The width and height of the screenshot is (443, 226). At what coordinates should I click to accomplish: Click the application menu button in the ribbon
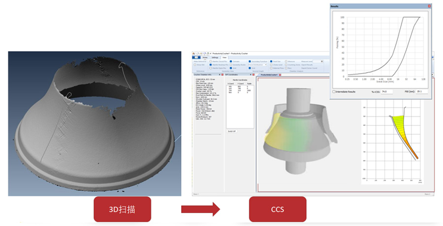(x=195, y=57)
